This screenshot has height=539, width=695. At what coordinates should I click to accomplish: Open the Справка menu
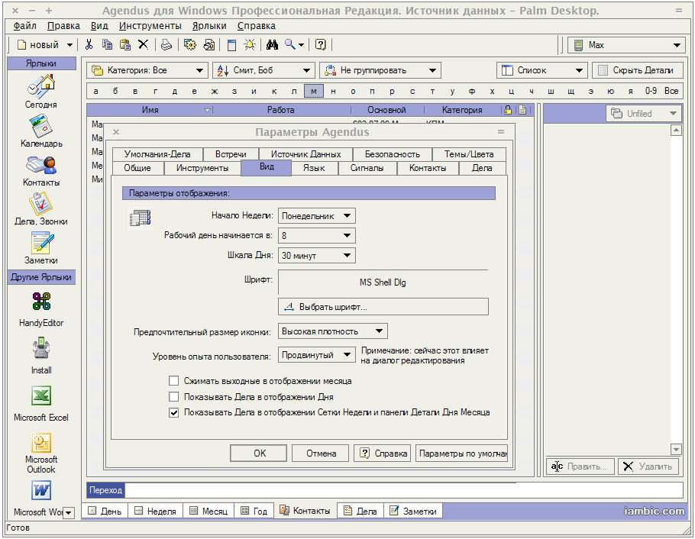coord(256,26)
